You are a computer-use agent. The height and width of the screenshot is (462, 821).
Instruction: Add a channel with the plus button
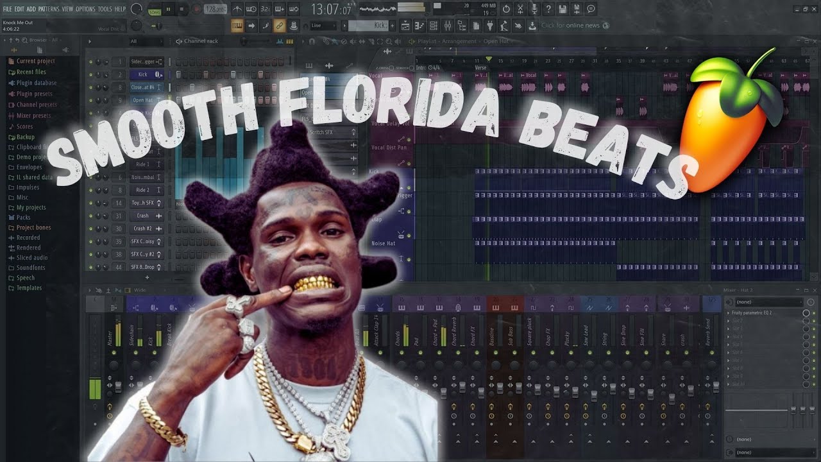[x=147, y=278]
